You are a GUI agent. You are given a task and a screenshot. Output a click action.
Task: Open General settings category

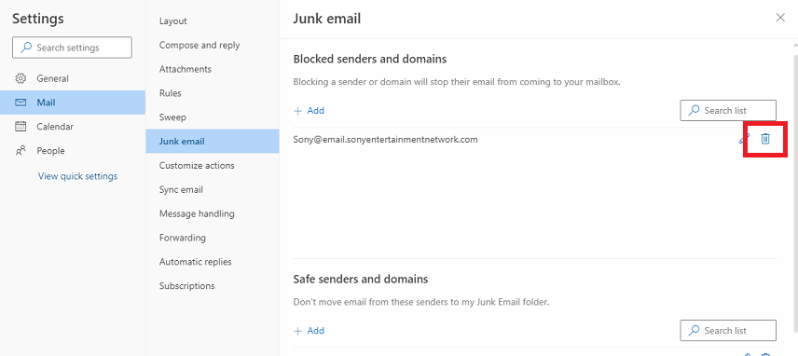point(73,78)
